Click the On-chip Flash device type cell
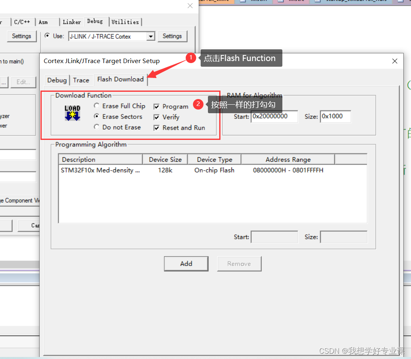Screen dimensions: 411x359 pyautogui.click(x=214, y=170)
